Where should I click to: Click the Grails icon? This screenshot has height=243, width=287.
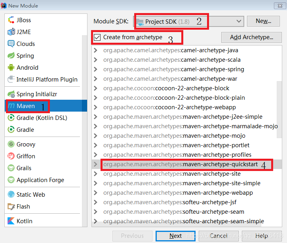click(x=11, y=168)
